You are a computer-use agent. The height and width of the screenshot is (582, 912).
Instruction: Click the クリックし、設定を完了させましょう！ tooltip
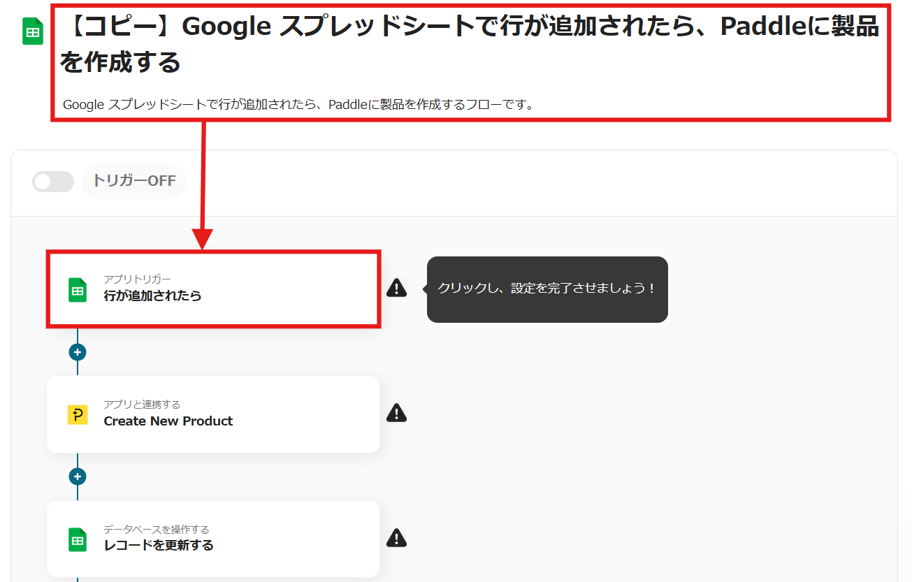(x=547, y=289)
